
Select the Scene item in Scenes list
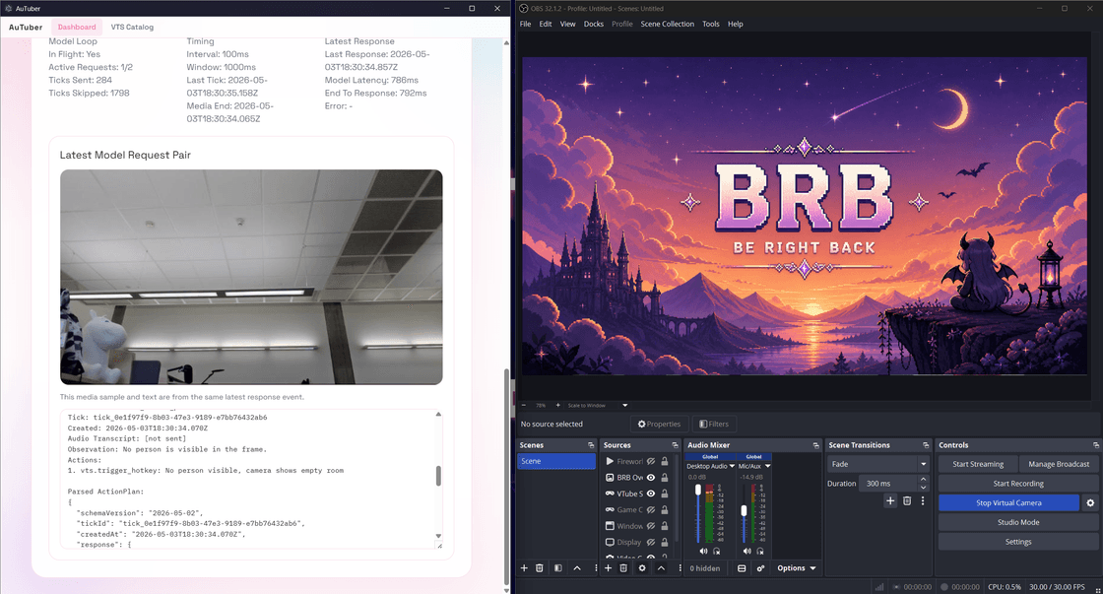[556, 462]
